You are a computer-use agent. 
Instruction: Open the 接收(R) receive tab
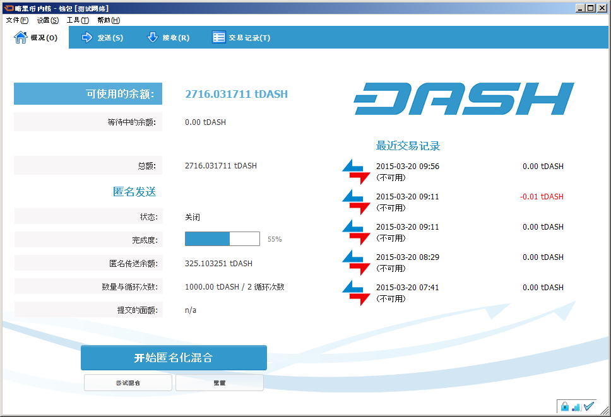(x=168, y=37)
